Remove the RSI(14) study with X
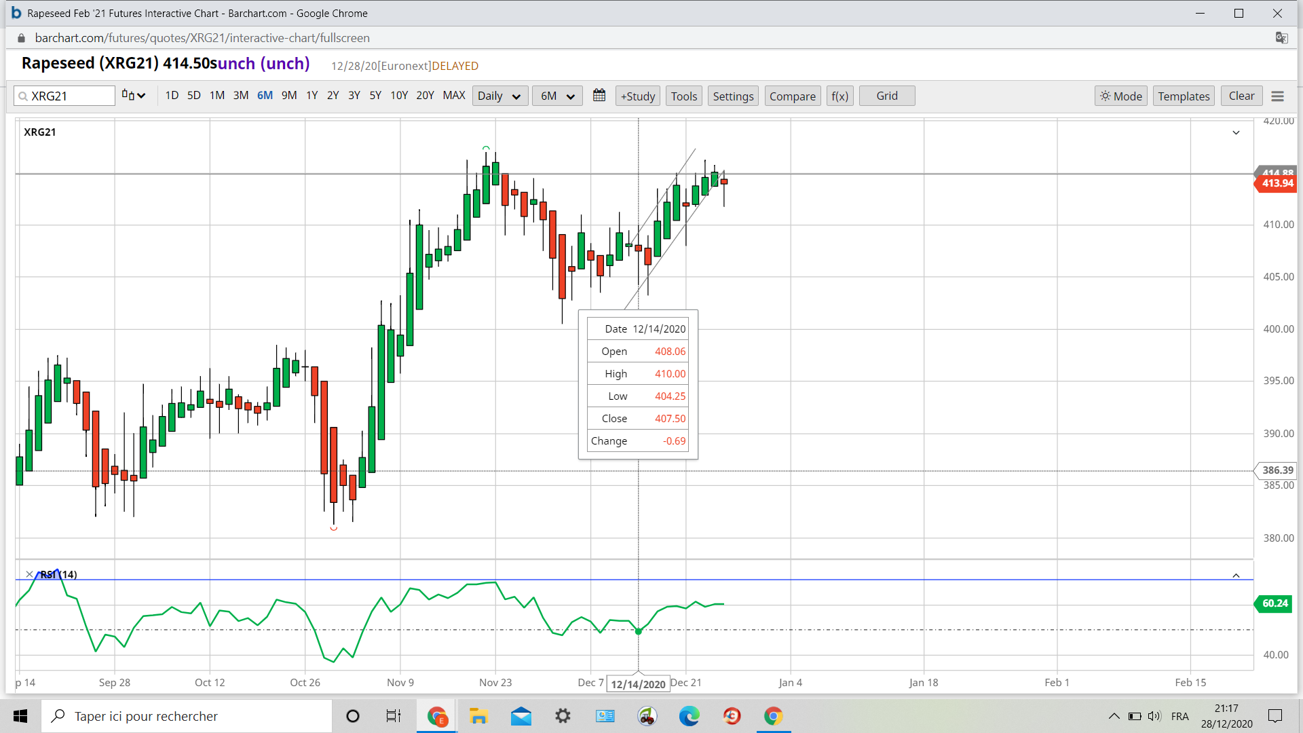The image size is (1303, 733). click(x=29, y=574)
